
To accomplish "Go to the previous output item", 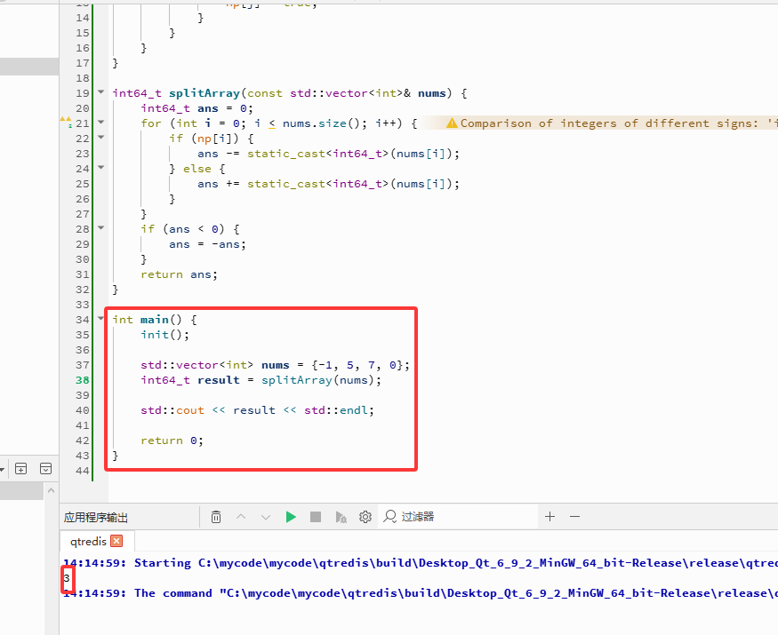I will point(241,517).
